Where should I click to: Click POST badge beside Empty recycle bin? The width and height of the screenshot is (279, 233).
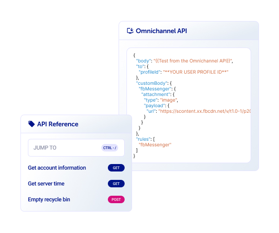(x=116, y=199)
